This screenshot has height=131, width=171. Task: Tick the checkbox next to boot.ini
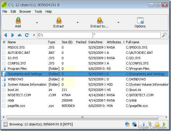tap(4, 90)
